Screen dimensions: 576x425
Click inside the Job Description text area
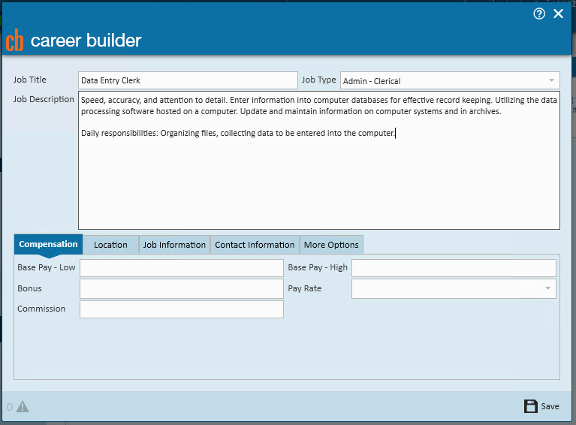coord(319,160)
